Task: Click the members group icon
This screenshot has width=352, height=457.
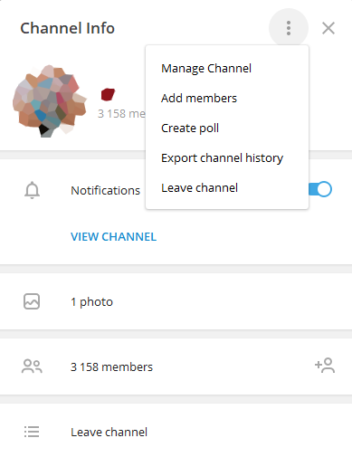Action: pos(32,367)
